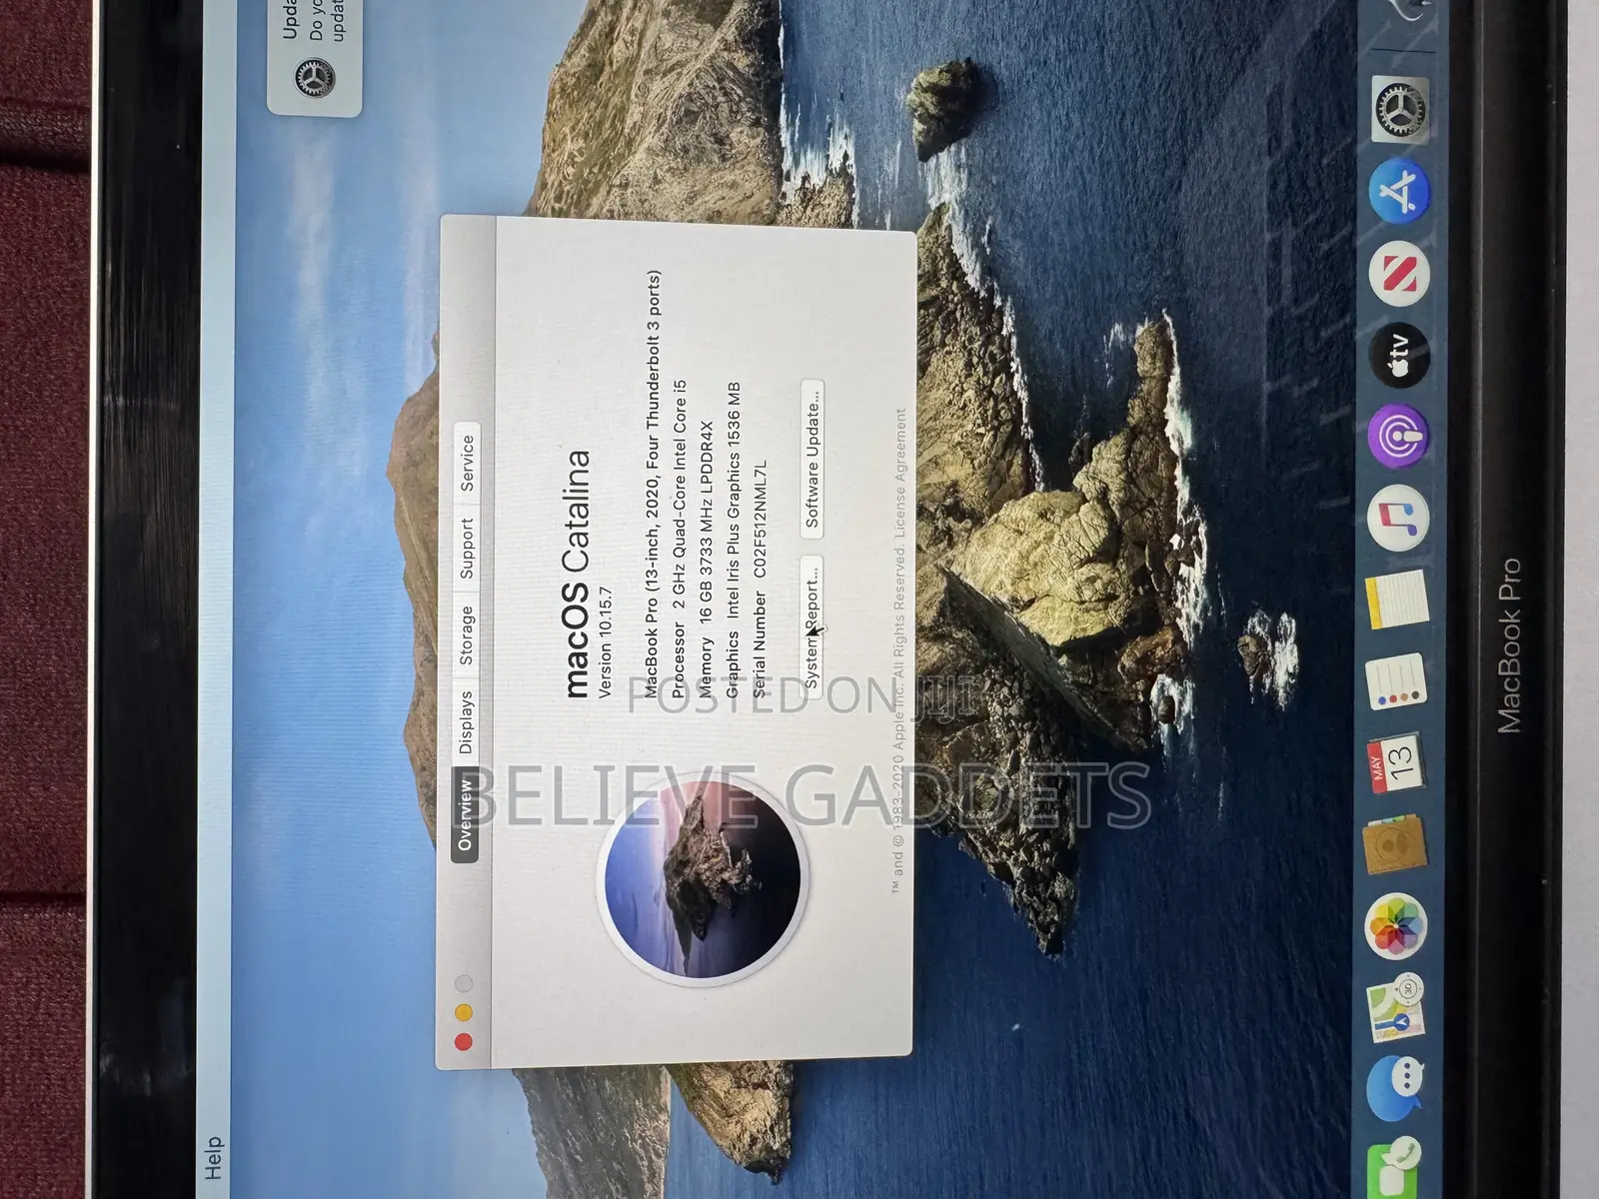Open the Help menu in the menu bar
1599x1199 pixels.
coord(213,1157)
